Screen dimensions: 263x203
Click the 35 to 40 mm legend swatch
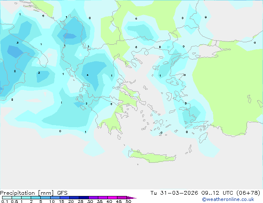coord(103,198)
